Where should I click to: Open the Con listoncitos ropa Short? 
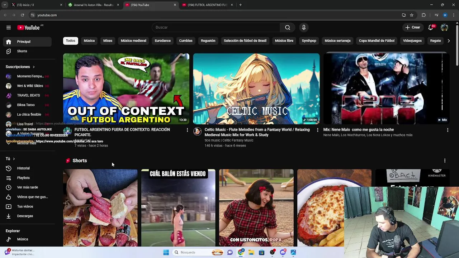pos(256,208)
